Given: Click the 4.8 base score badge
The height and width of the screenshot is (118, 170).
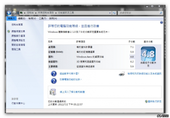Looking at the screenshot, I should click(x=148, y=54).
